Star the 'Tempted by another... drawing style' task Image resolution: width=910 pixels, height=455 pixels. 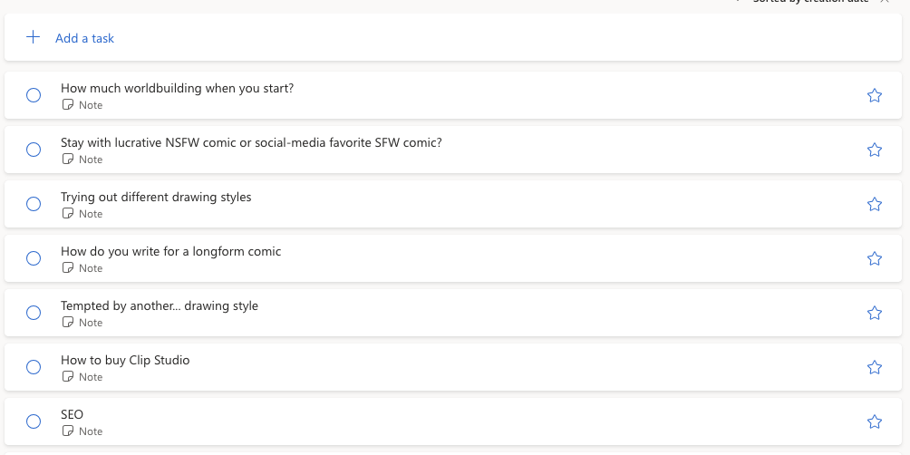tap(875, 313)
